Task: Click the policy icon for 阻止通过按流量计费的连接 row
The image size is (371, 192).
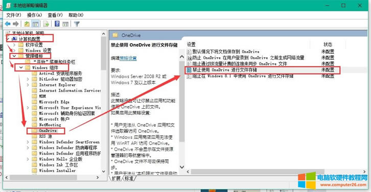Action: [x=189, y=64]
